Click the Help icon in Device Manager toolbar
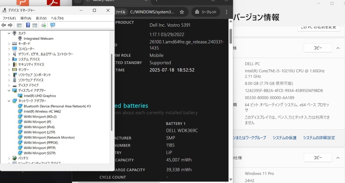The image size is (345, 183). (28, 25)
